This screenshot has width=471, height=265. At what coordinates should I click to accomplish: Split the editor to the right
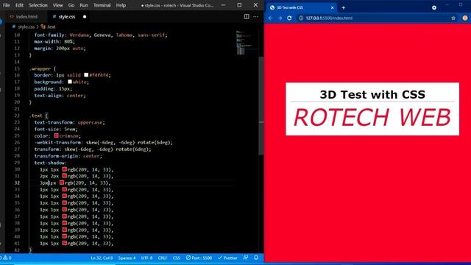[x=247, y=16]
